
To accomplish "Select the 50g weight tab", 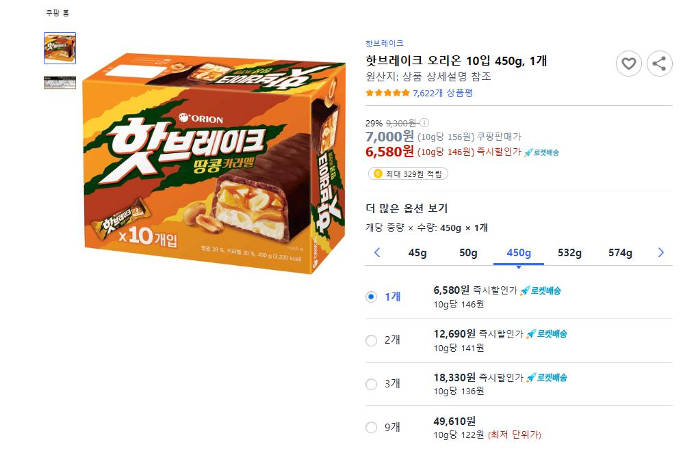I will pyautogui.click(x=468, y=253).
